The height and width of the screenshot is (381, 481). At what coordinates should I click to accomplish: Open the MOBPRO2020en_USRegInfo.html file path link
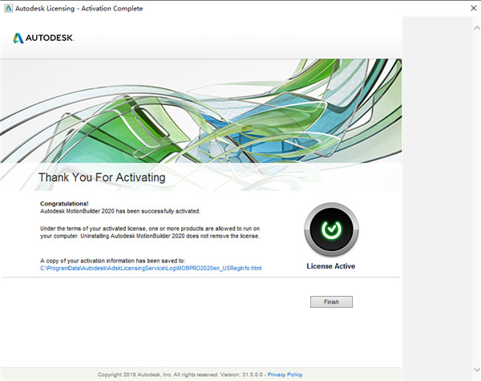click(151, 269)
